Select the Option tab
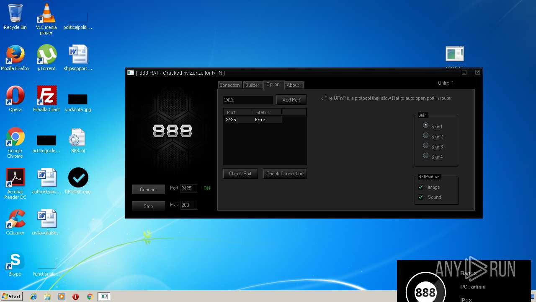 point(273,85)
